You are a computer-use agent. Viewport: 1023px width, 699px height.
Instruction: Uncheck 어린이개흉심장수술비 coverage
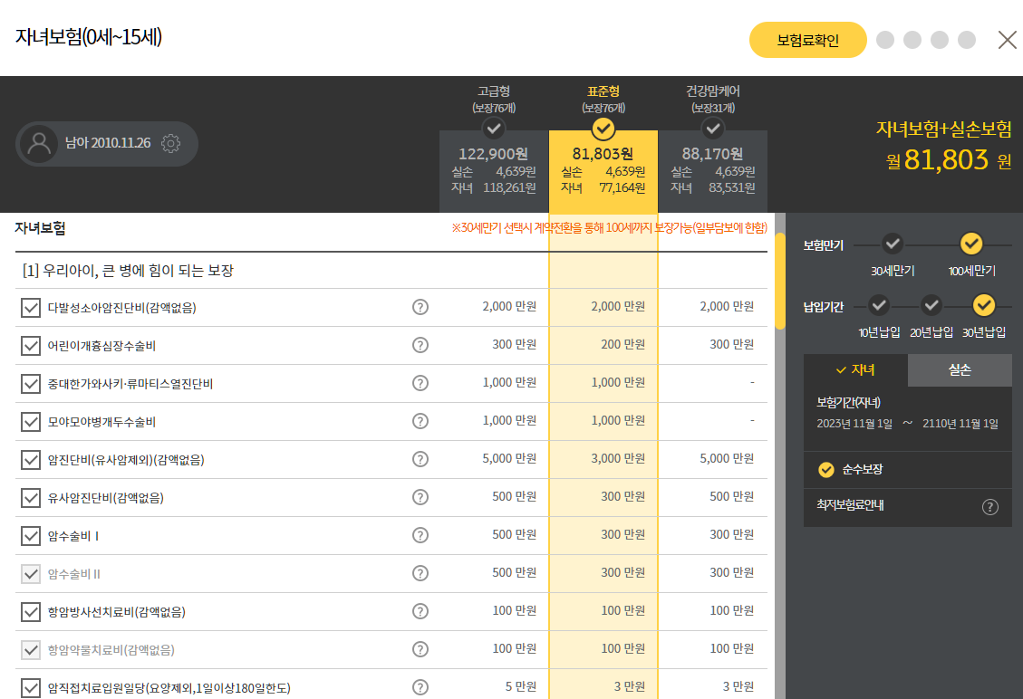point(31,346)
